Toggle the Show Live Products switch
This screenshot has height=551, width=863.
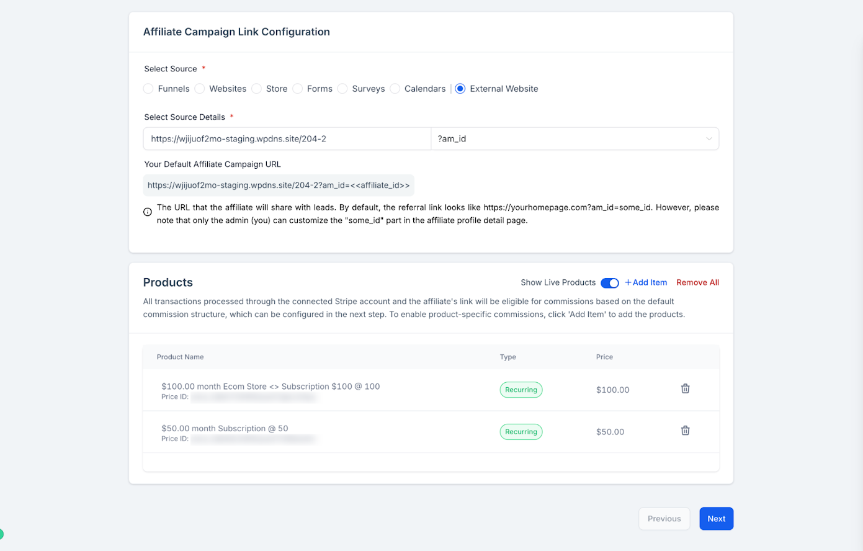click(x=609, y=283)
